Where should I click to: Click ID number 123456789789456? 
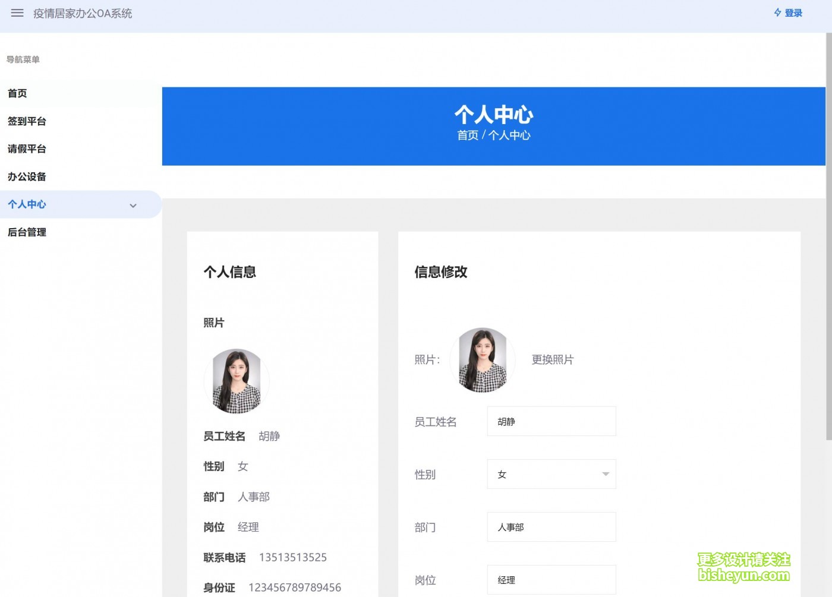[295, 587]
